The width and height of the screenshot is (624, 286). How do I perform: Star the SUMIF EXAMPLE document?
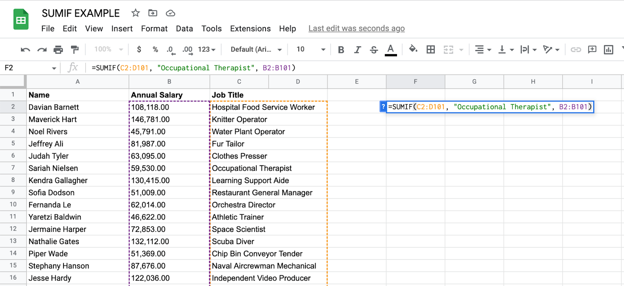pyautogui.click(x=135, y=13)
